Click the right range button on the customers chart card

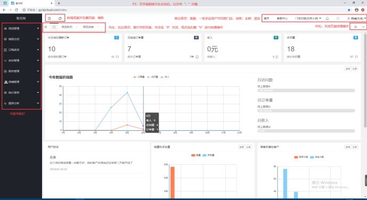pos(355,147)
